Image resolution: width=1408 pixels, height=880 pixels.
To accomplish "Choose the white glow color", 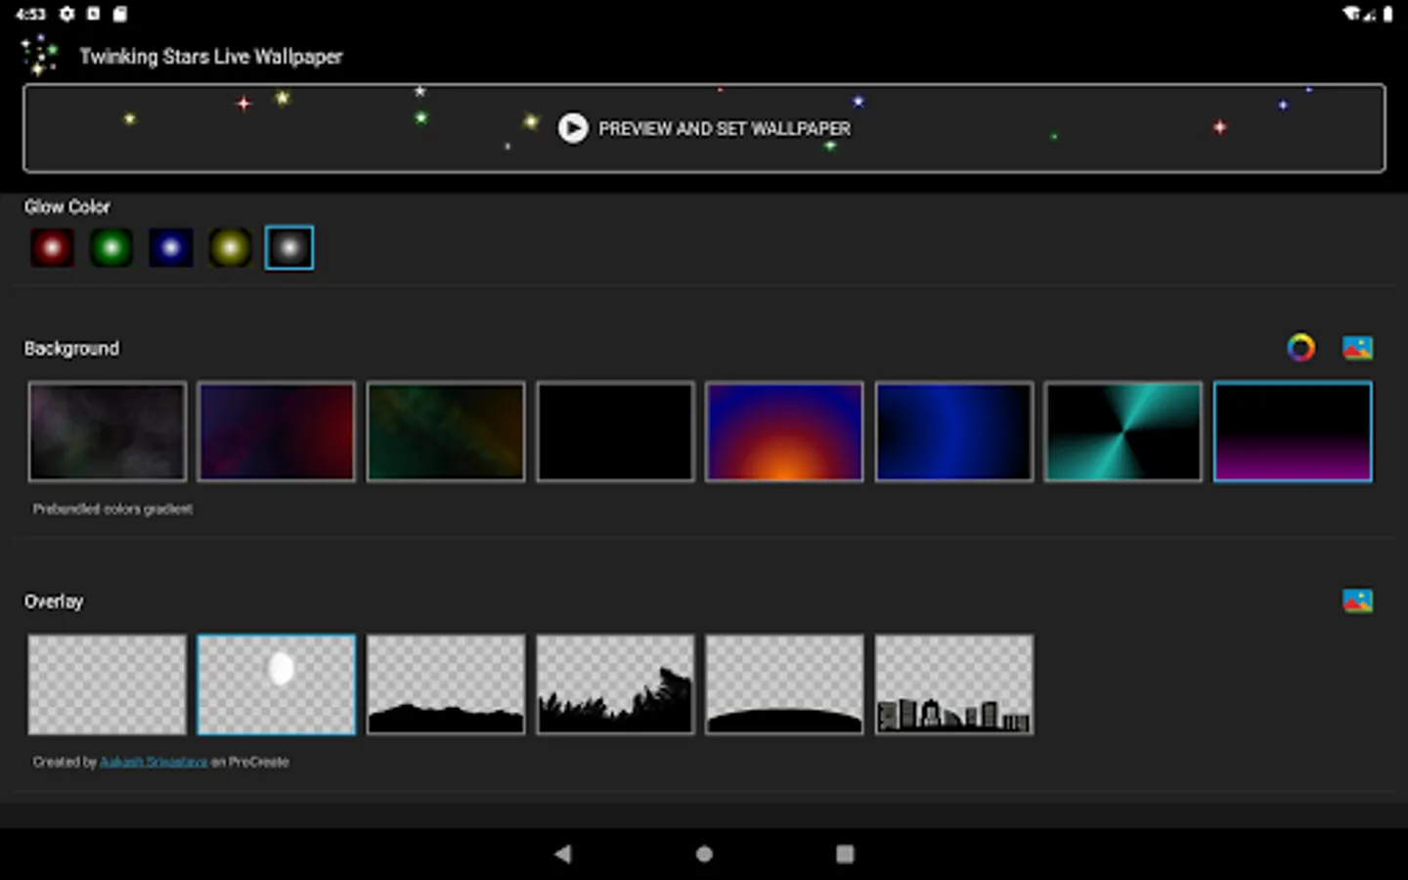I will pyautogui.click(x=289, y=248).
